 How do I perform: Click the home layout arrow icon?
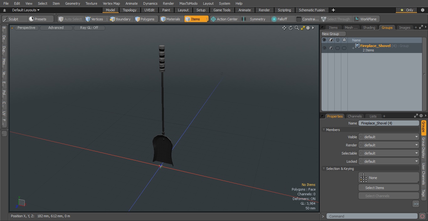[x=4, y=10]
